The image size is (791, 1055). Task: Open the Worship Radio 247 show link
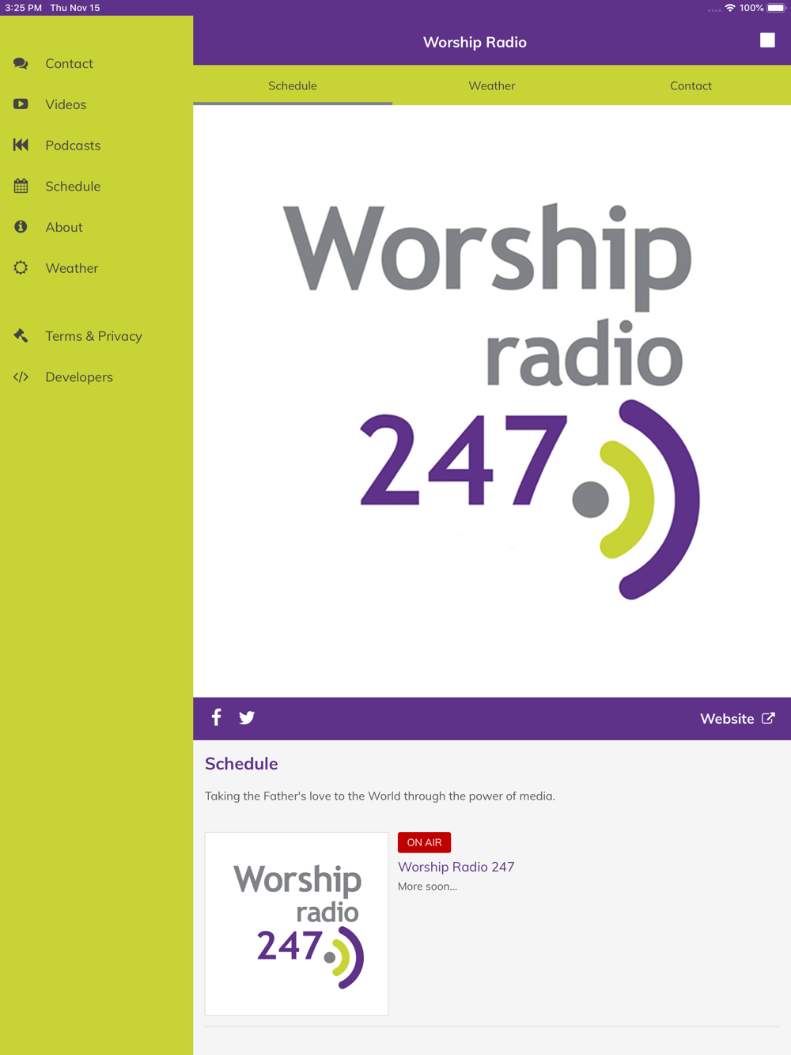456,867
